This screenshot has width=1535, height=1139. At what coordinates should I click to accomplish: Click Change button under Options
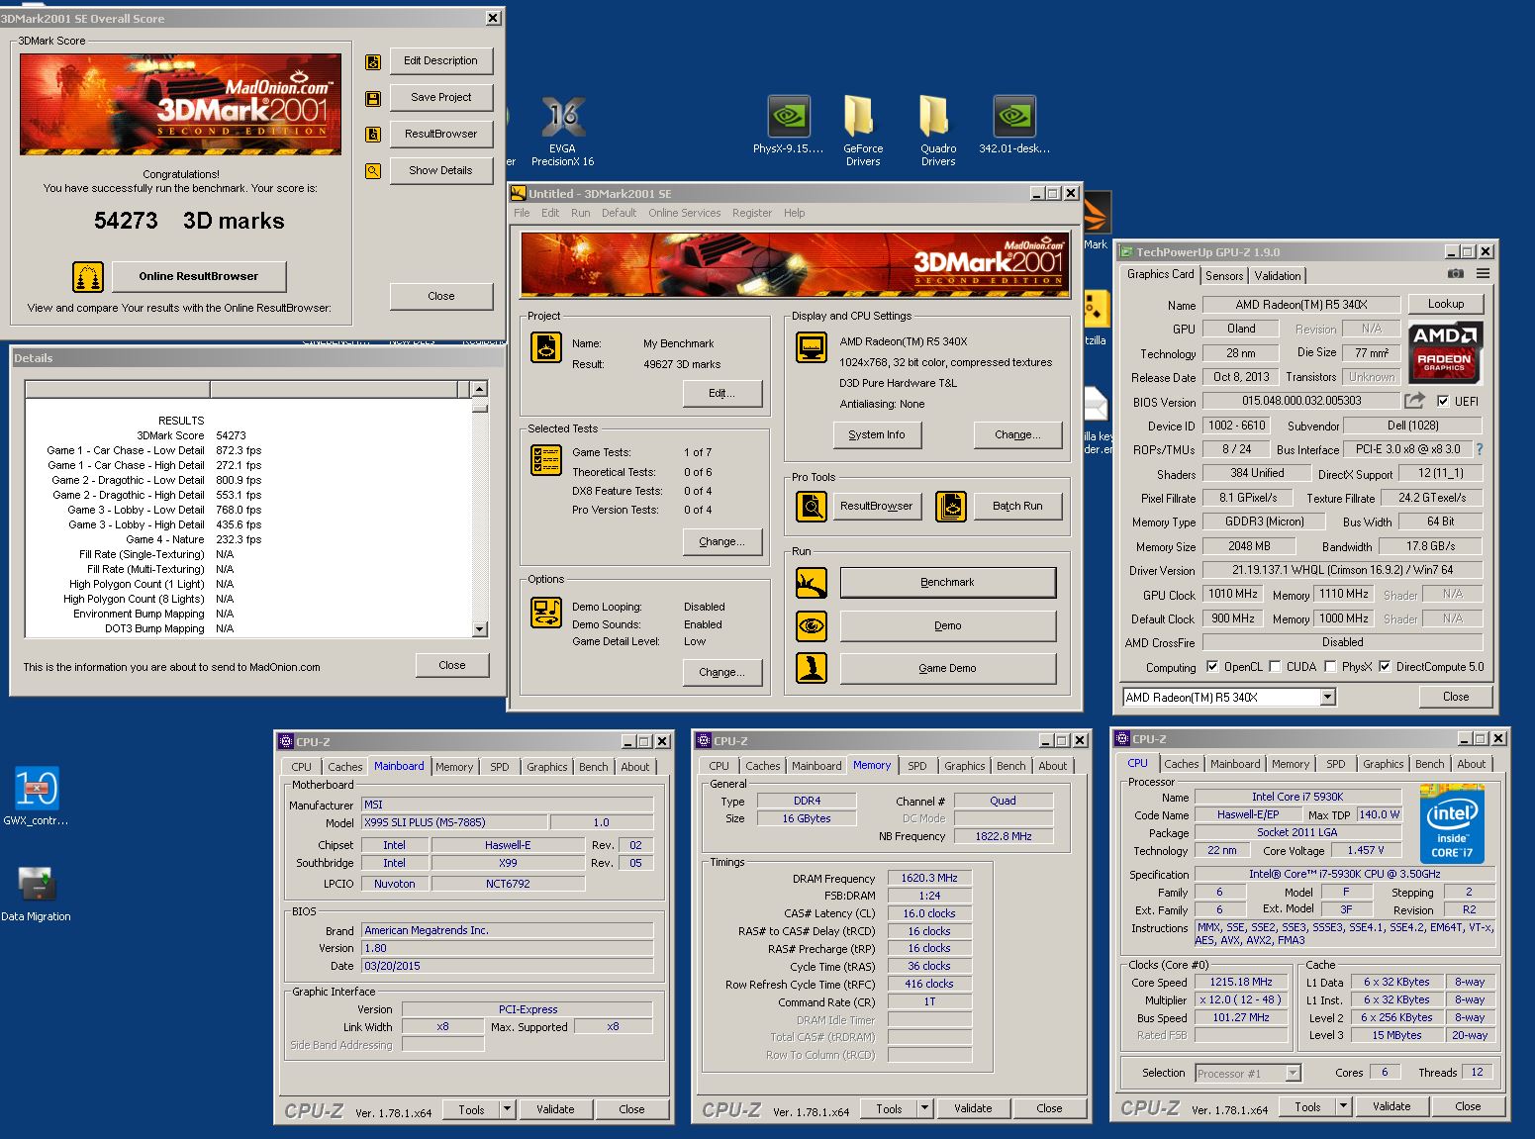722,672
